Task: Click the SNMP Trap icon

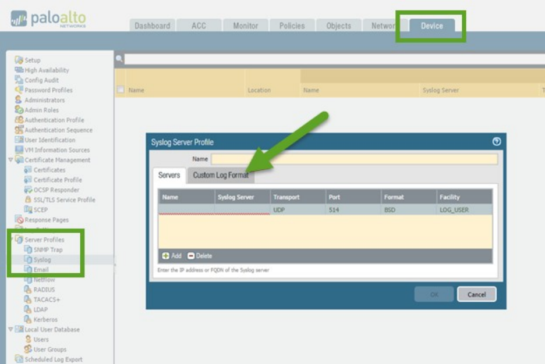Action: pos(28,249)
